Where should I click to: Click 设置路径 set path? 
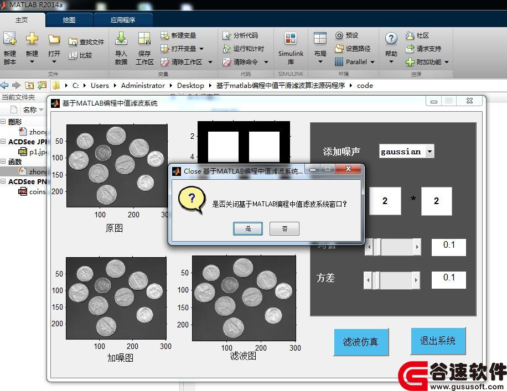click(x=353, y=49)
